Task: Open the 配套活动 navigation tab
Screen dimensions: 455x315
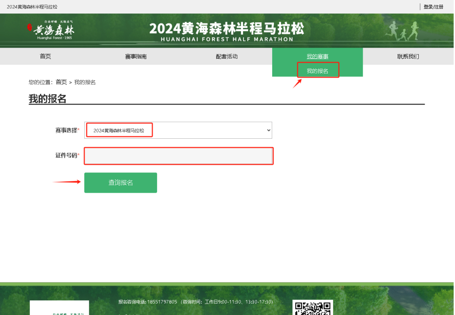Action: (x=227, y=57)
